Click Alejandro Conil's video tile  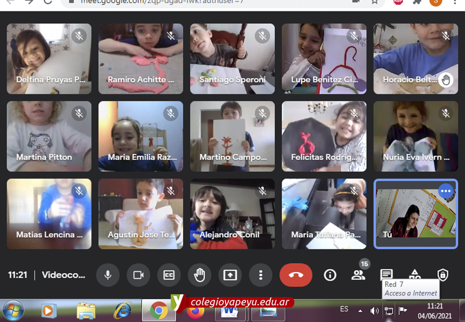coord(232,213)
